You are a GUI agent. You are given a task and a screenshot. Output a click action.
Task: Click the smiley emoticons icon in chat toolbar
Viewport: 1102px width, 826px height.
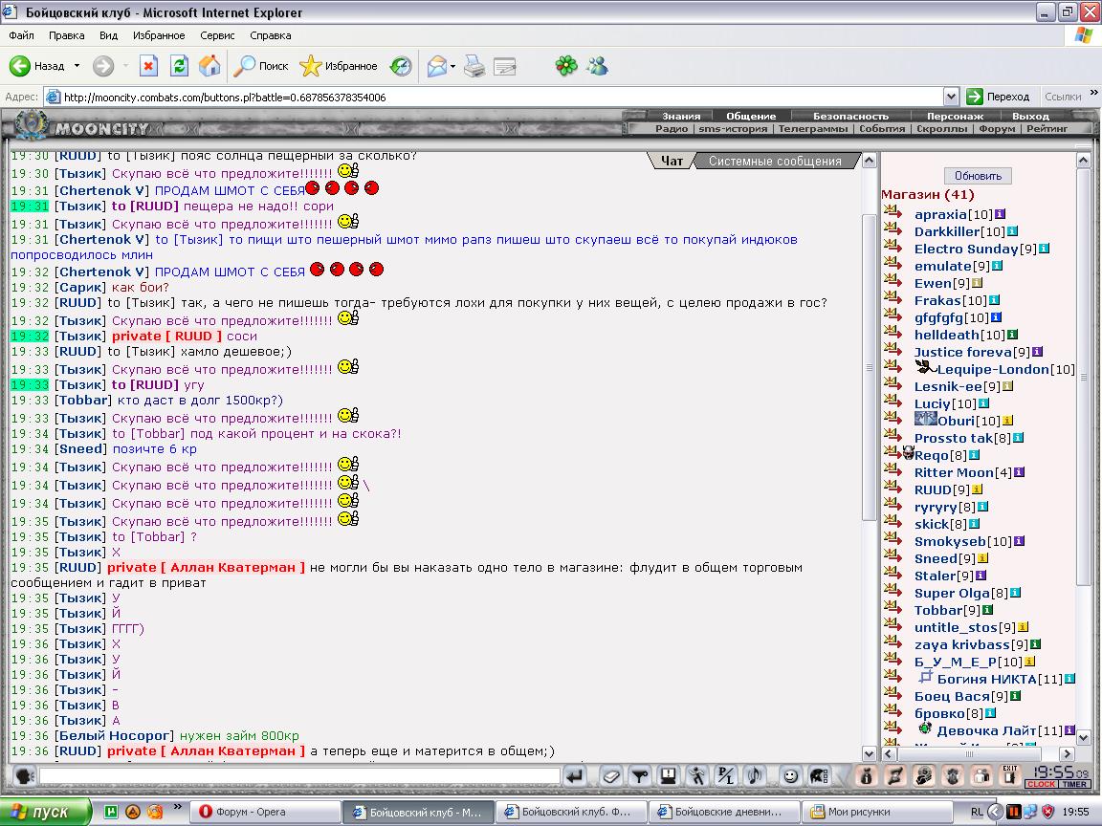(x=791, y=776)
